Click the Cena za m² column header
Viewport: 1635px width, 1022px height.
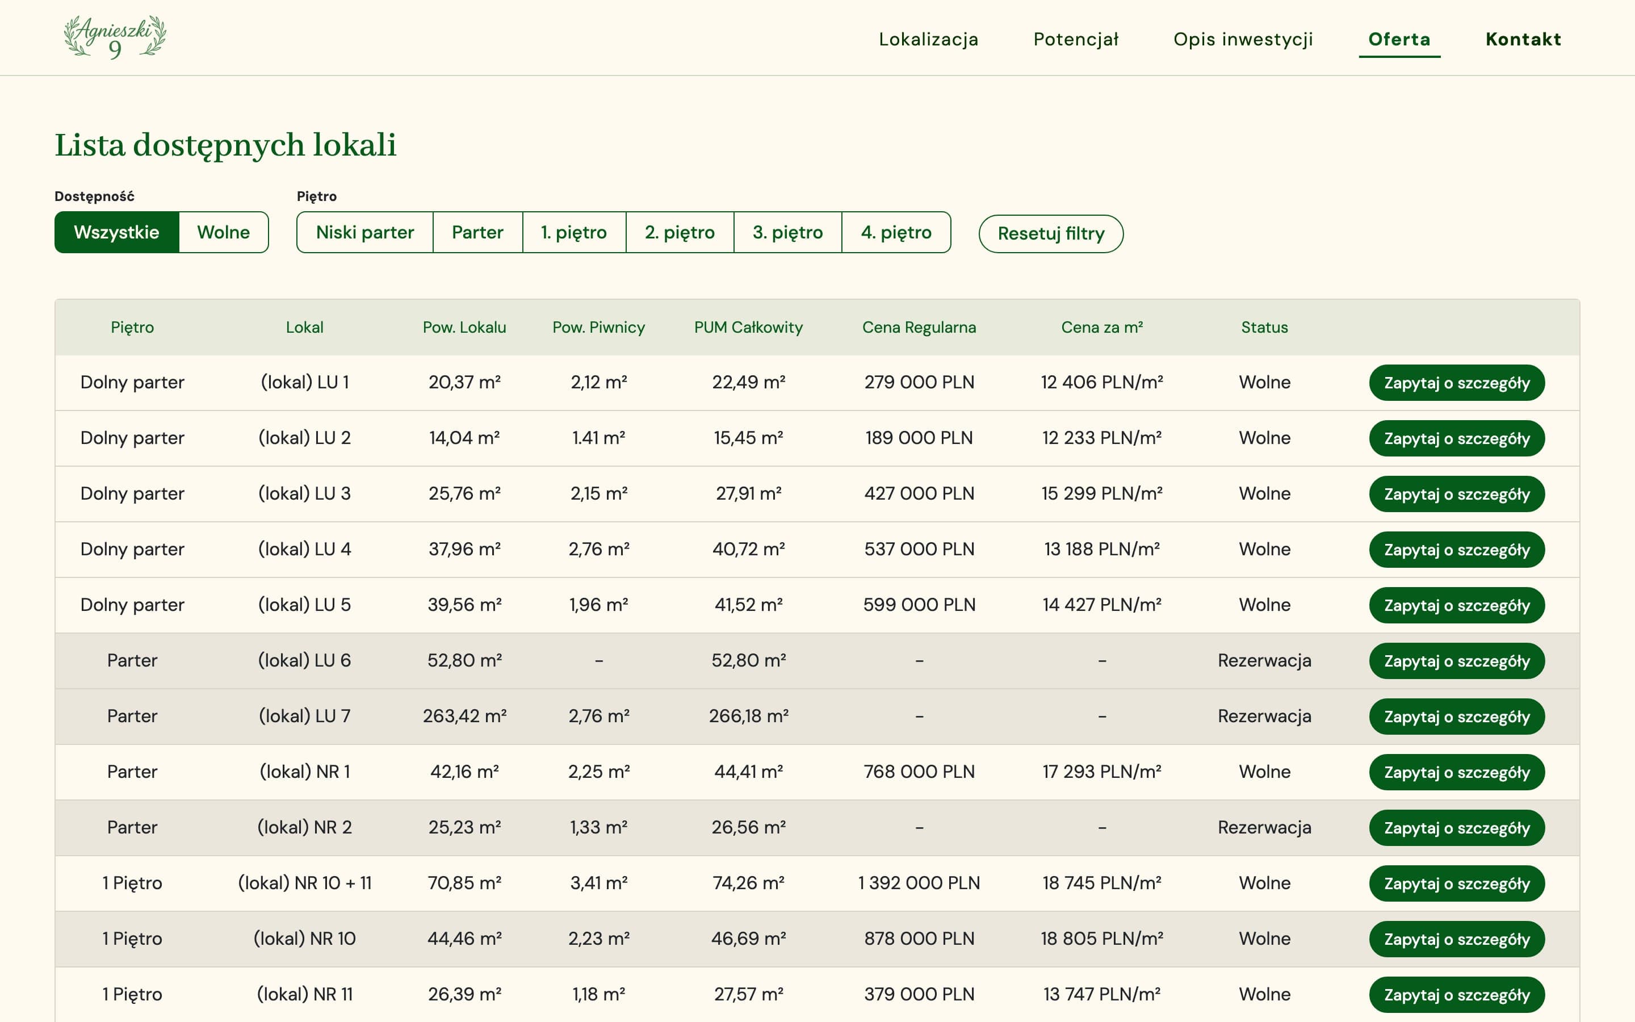pyautogui.click(x=1102, y=327)
